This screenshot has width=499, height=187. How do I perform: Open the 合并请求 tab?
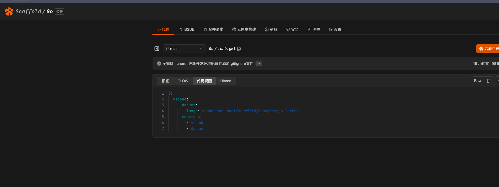(213, 29)
